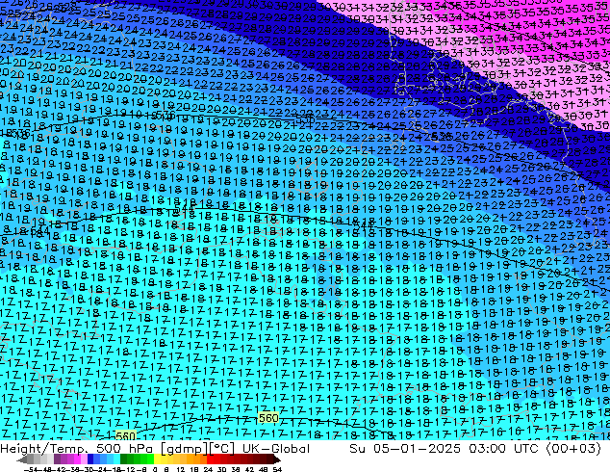Screen dimensions: 610x472
Task: Select the cyan swatch in the legend
Action: point(117,459)
